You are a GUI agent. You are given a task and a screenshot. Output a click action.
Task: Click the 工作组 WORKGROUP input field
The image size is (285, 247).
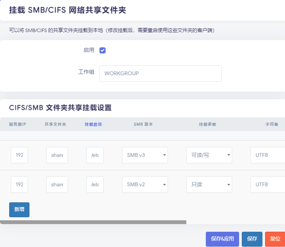[x=160, y=73]
